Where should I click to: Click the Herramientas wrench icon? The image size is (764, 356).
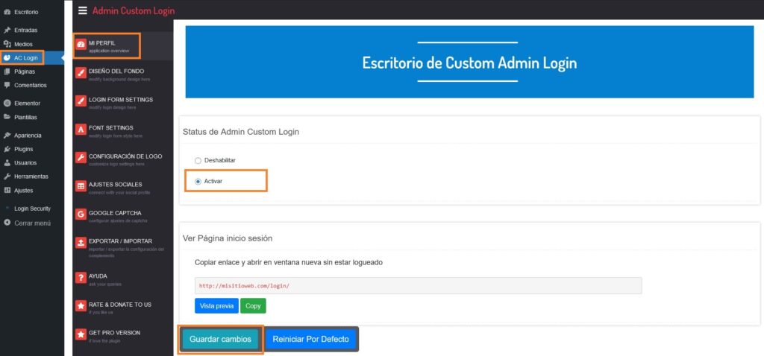(7, 177)
